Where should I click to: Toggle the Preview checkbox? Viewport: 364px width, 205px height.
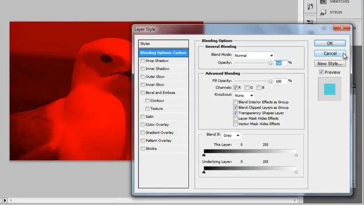click(x=321, y=72)
